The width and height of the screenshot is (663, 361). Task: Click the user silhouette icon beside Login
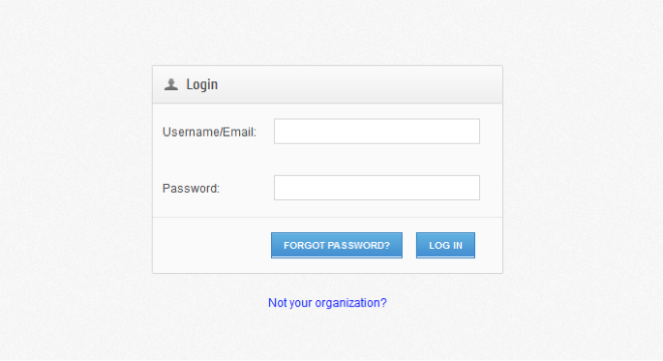point(170,84)
